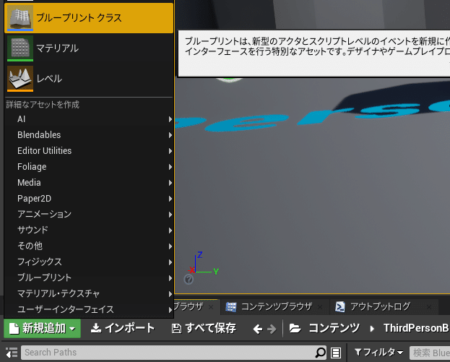Screen dimensions: 450x362
Task: Click the 新規追加 green button
Action: point(42,329)
